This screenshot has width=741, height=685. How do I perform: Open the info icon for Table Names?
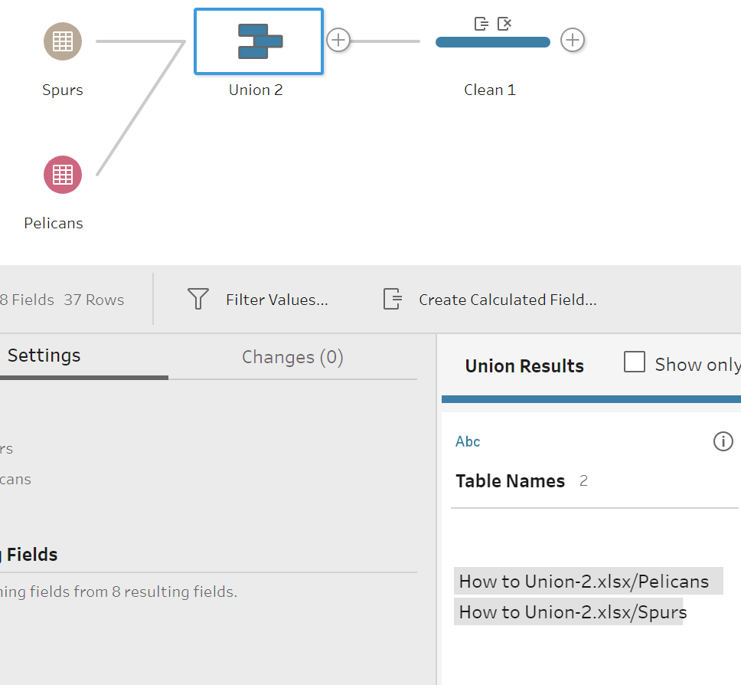(723, 441)
